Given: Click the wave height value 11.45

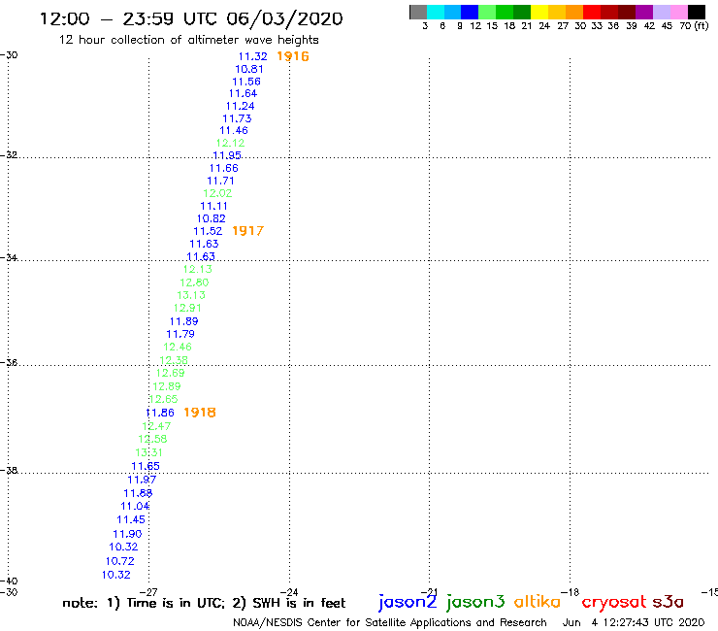Looking at the screenshot, I should tap(131, 519).
